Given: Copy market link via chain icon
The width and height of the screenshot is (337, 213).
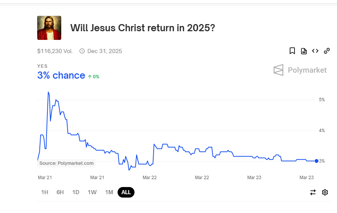Looking at the screenshot, I should [x=327, y=51].
